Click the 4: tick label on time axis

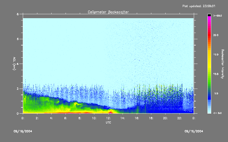tap(51, 118)
